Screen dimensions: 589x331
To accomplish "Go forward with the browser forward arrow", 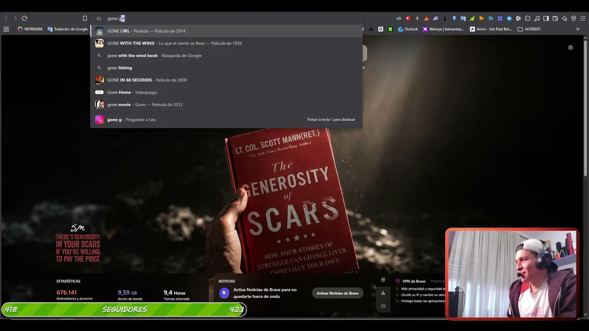I will (15, 18).
